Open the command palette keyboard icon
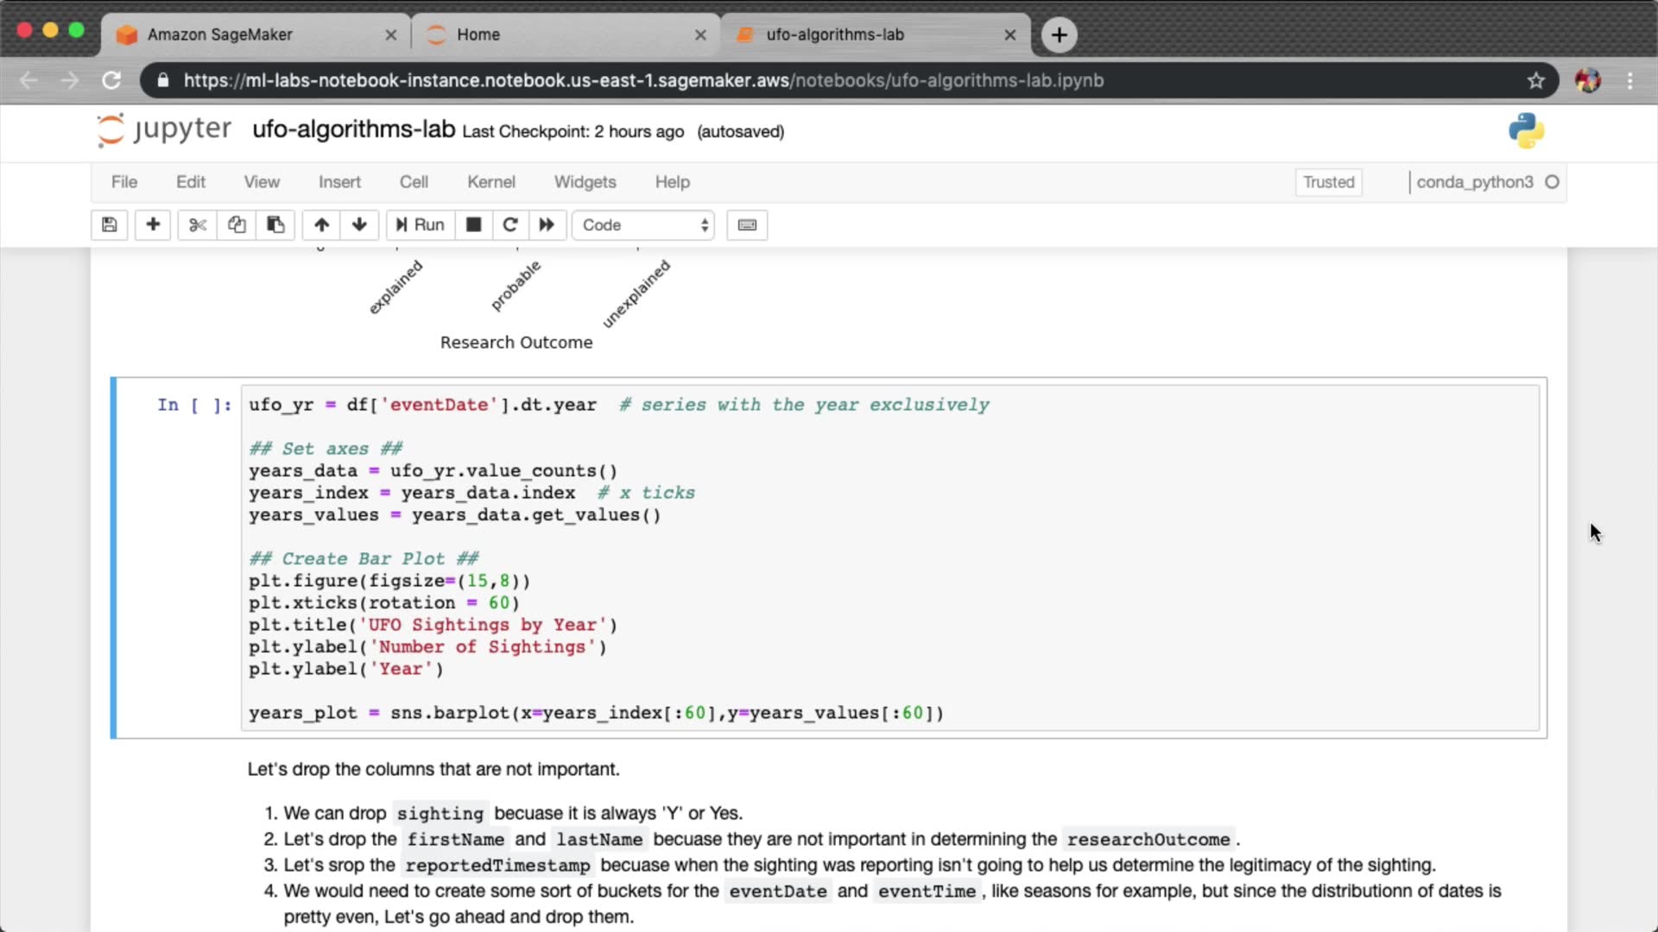 747,225
